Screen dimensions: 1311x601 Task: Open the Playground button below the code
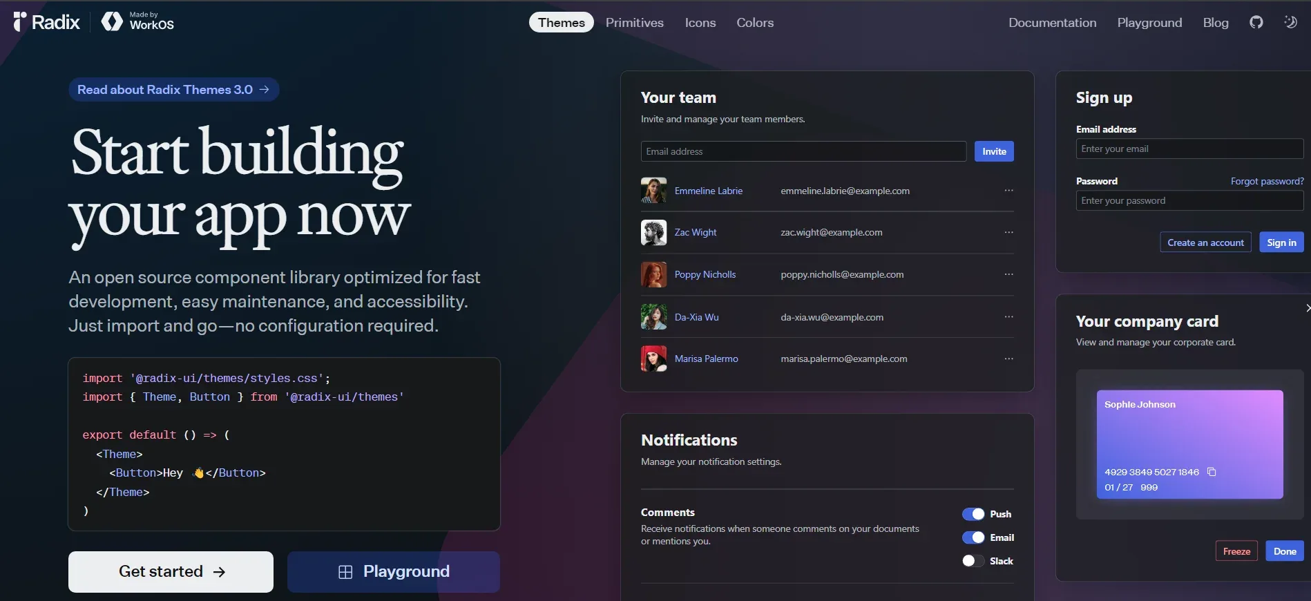click(x=394, y=571)
